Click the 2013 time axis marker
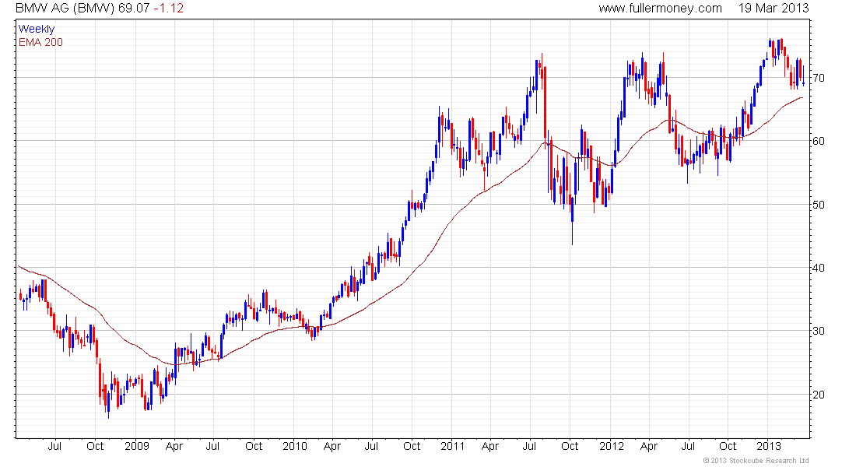 (x=769, y=446)
